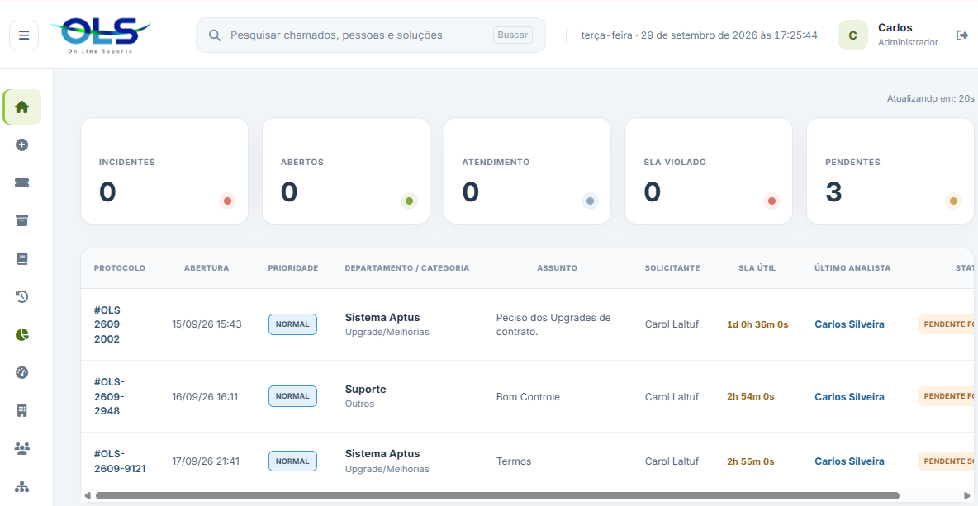Open the organization chart sidebar icon

(x=21, y=487)
